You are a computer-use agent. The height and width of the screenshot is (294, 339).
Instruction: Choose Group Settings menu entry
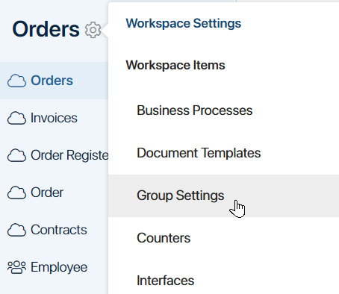coord(223,196)
